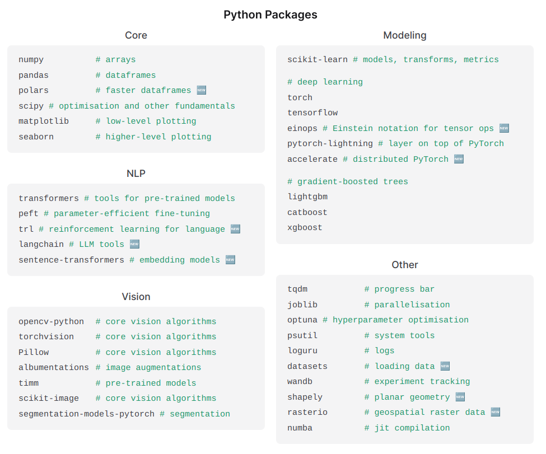Select the NLP section header
546x454 pixels.
click(x=136, y=174)
